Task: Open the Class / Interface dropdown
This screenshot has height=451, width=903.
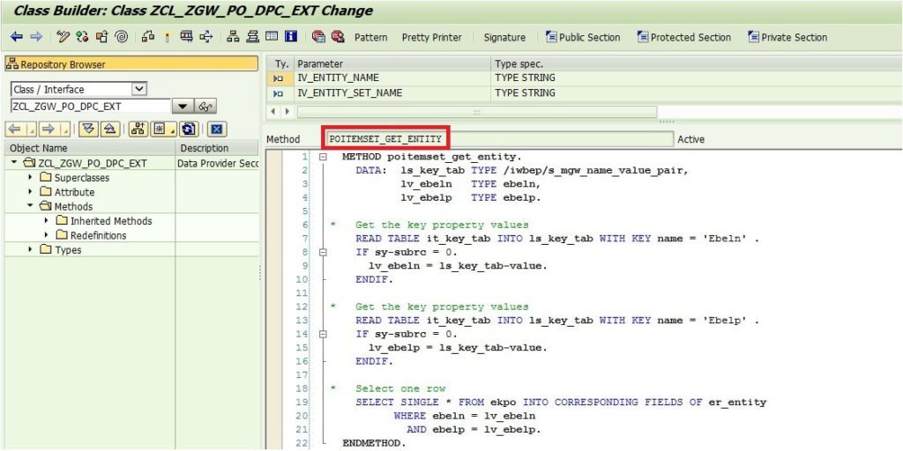Action: (139, 89)
